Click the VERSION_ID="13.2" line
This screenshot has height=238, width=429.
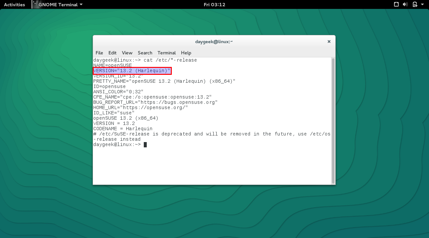(118, 76)
